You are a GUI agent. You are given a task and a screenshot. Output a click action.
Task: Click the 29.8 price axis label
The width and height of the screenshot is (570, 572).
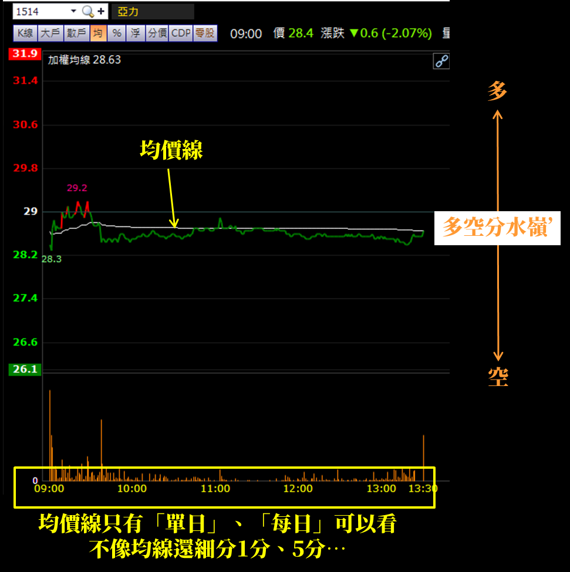point(25,168)
